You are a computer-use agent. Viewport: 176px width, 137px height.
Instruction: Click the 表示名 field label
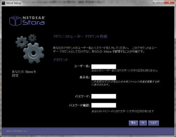pos(85,77)
